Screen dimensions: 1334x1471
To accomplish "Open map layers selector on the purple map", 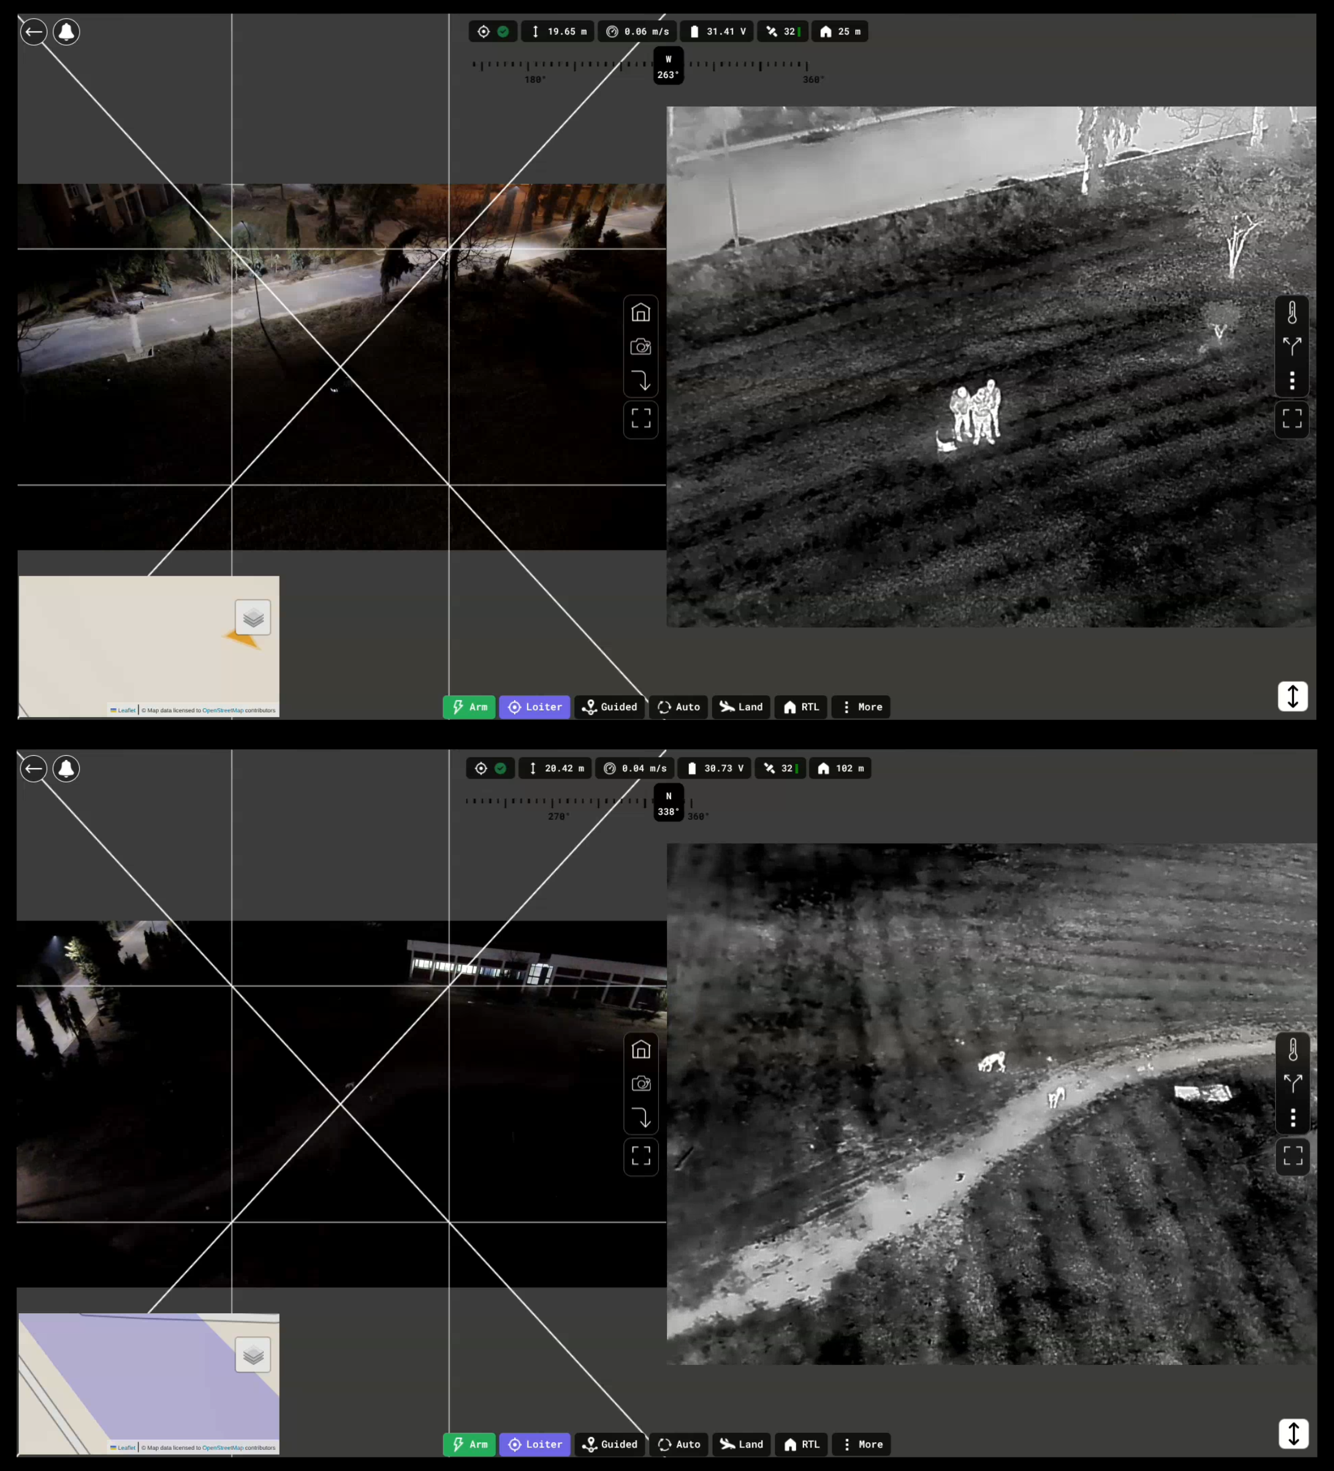I will pos(253,1354).
